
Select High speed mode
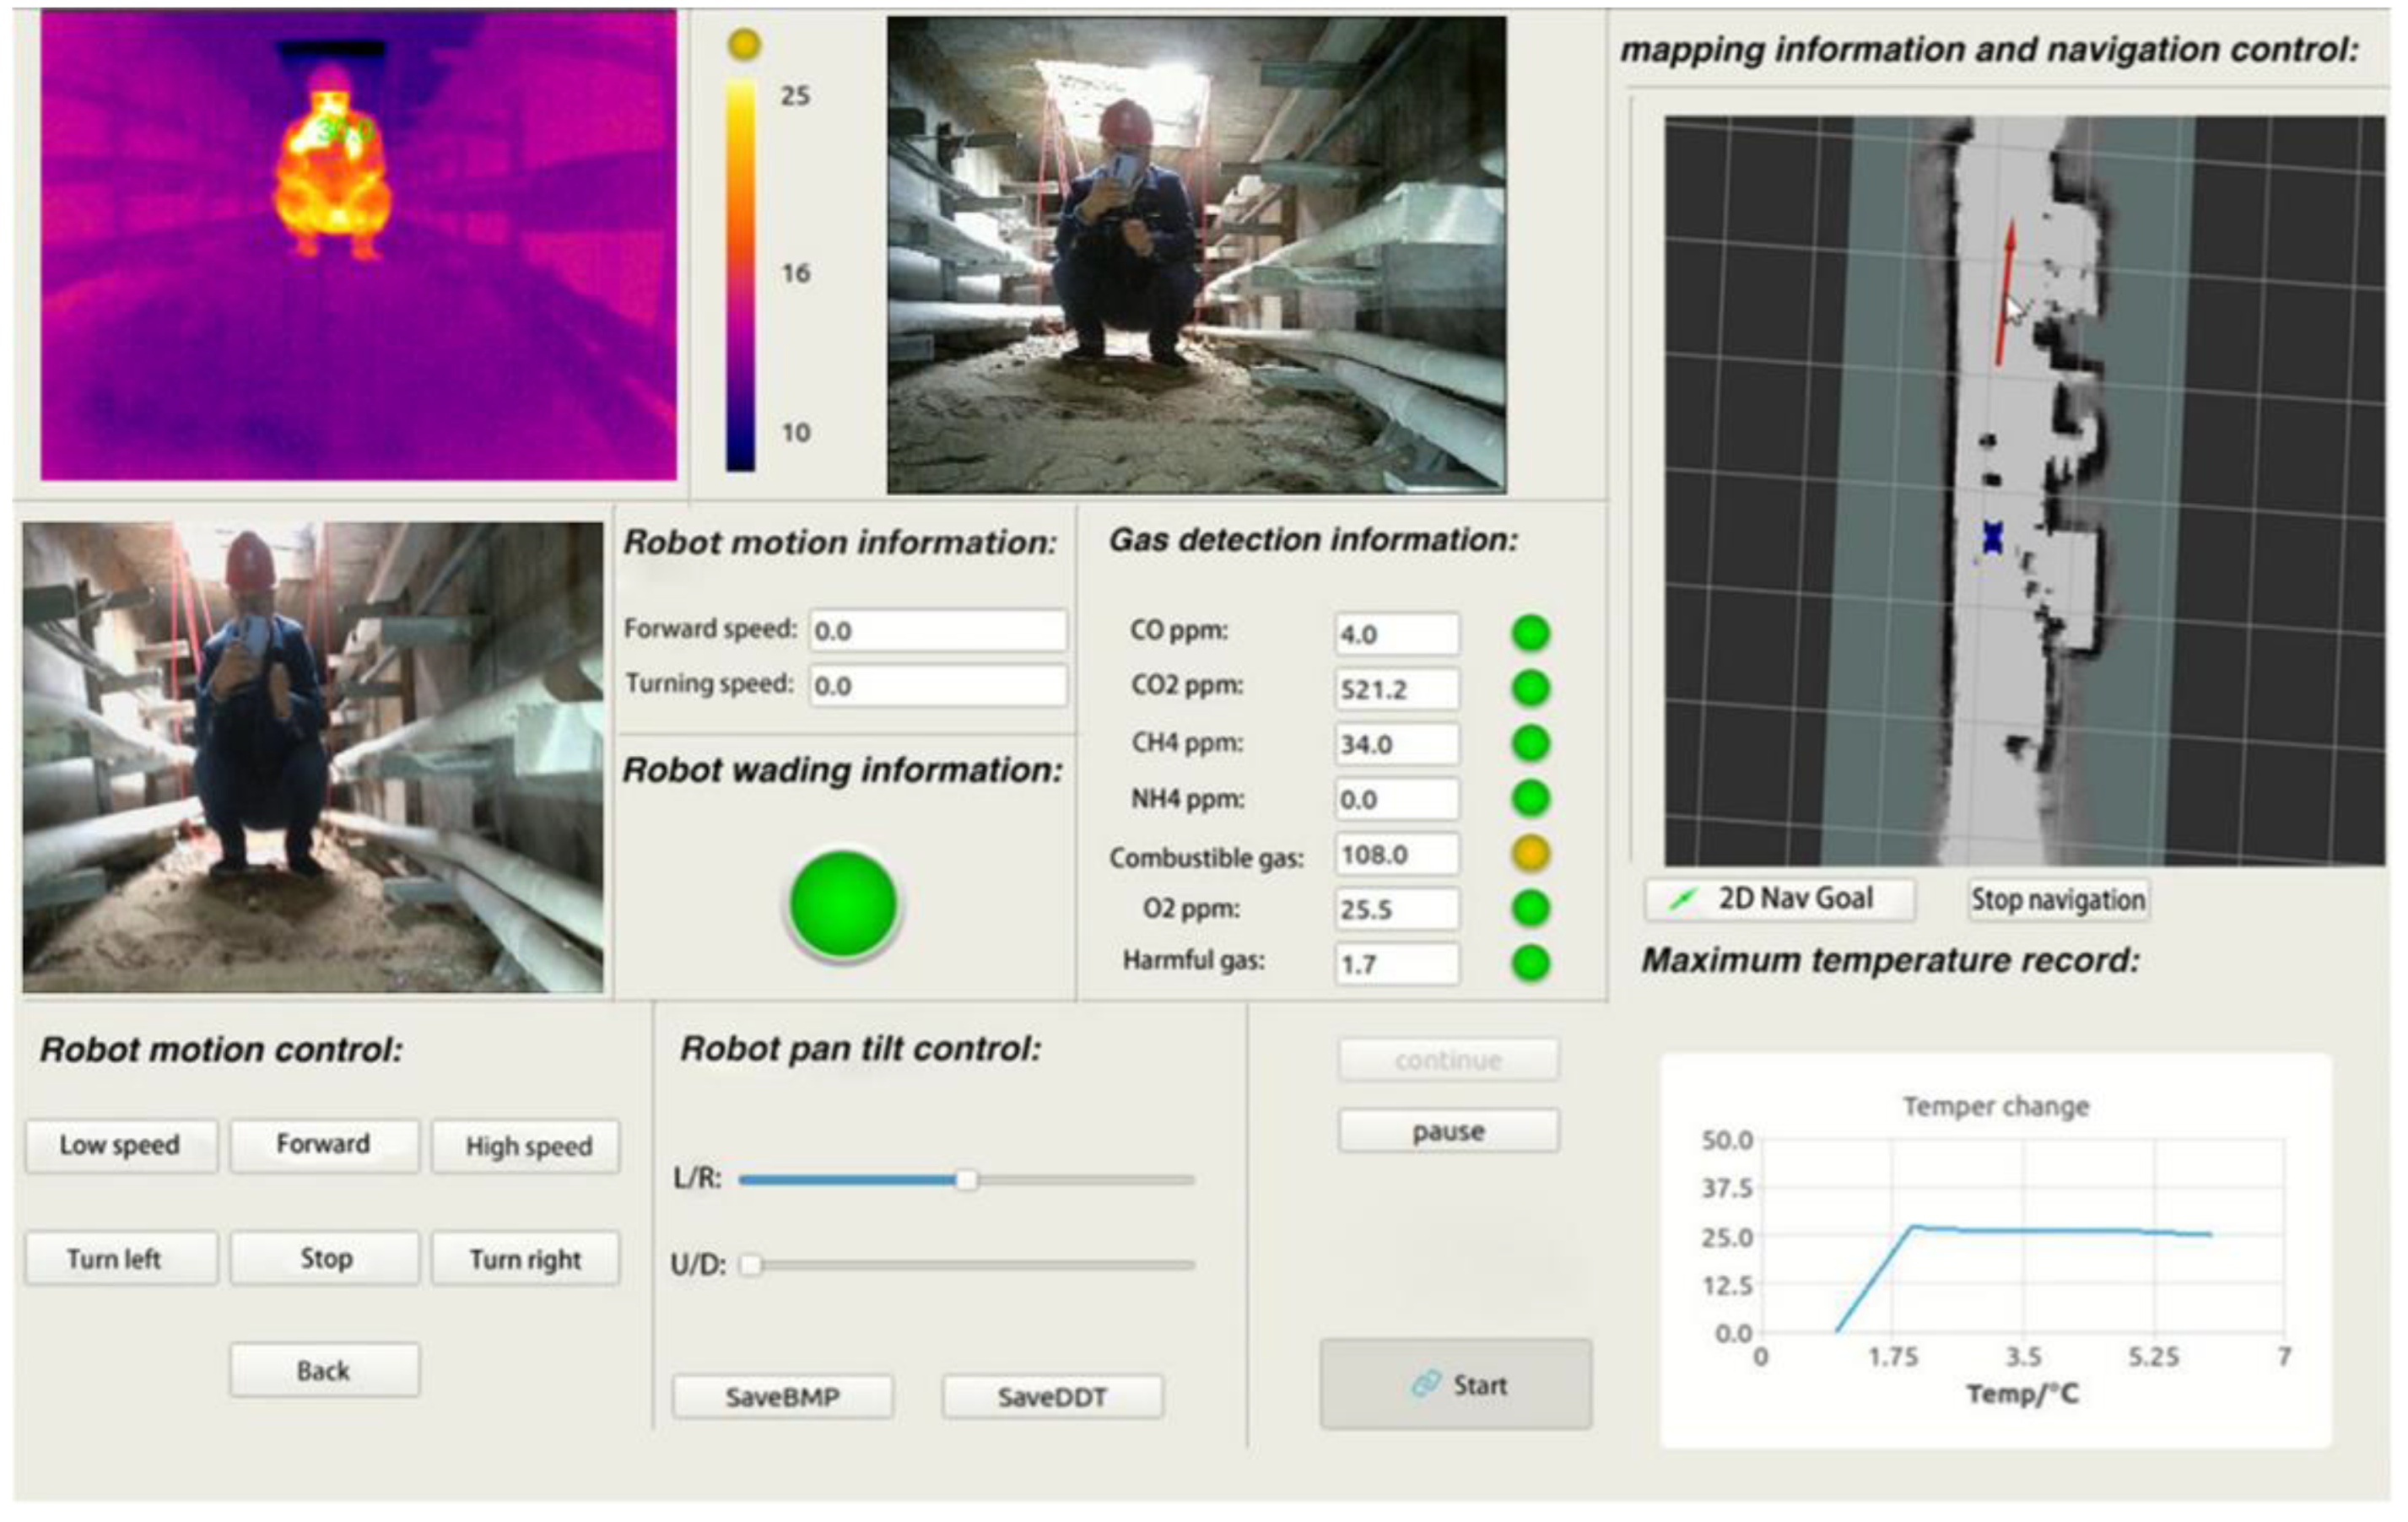(527, 1146)
